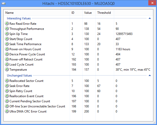This screenshot has width=157, height=125.
Task: Click the status icon for Reallocation Event Count
Action: [x=7, y=96]
